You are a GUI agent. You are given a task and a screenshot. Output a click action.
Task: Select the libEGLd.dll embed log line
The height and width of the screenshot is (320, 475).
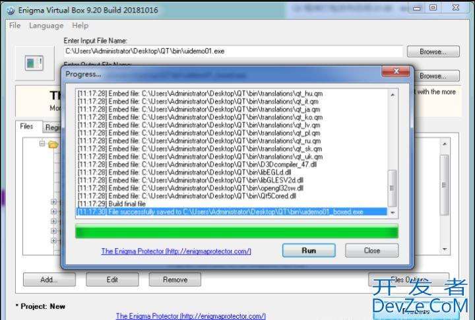[232, 172]
